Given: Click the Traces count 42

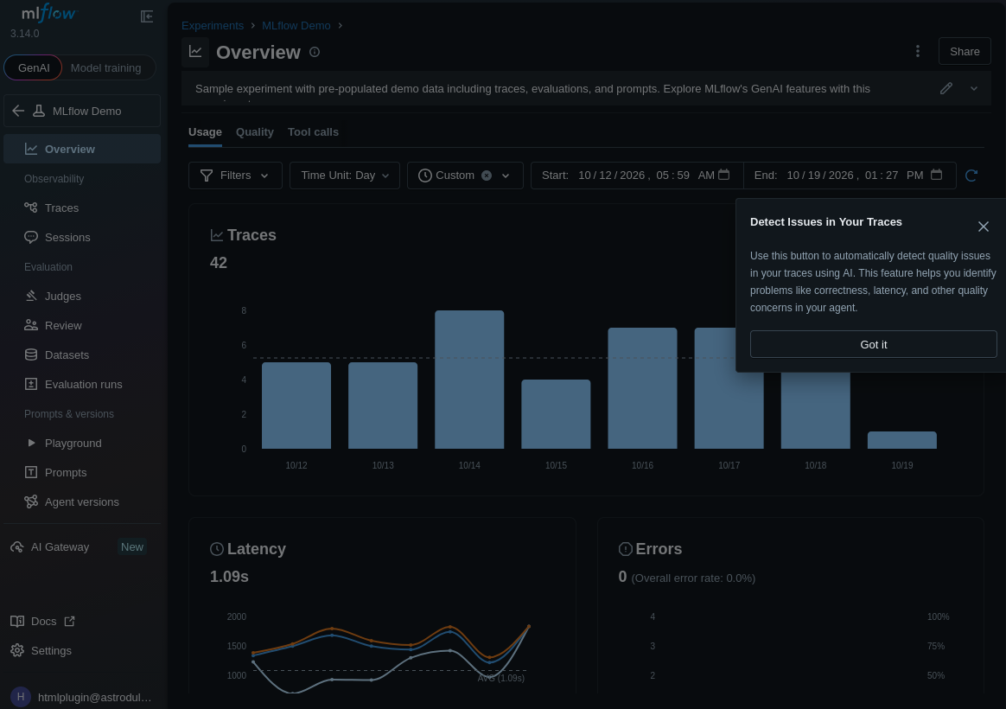Looking at the screenshot, I should [218, 263].
